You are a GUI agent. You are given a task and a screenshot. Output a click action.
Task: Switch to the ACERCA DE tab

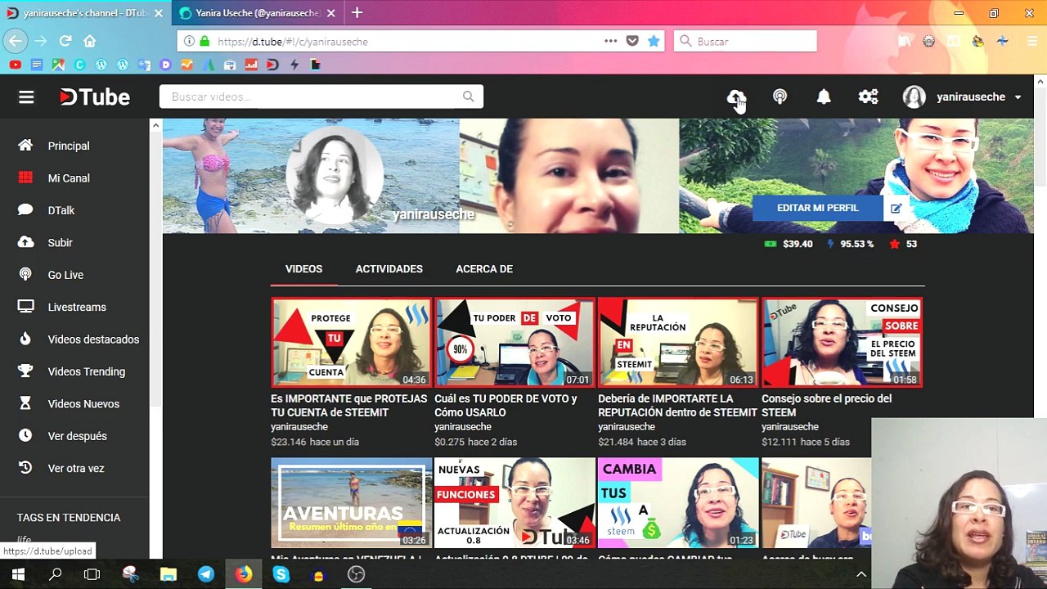pyautogui.click(x=484, y=269)
